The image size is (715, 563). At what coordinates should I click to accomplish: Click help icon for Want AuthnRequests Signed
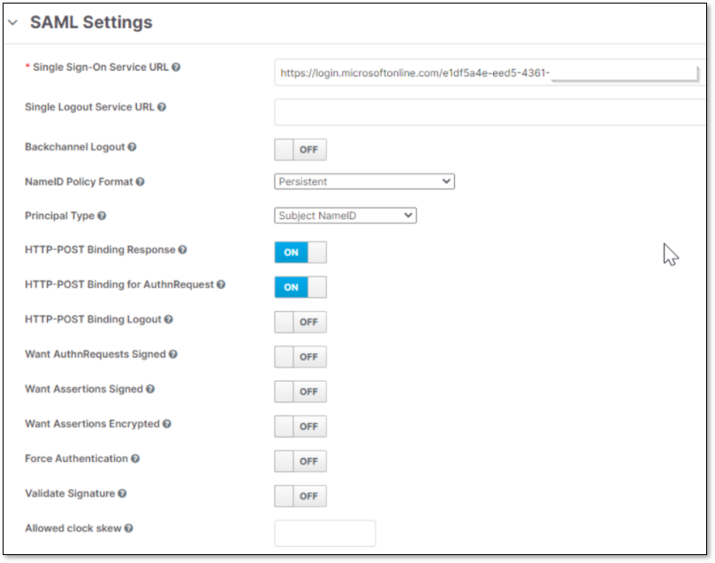173,354
